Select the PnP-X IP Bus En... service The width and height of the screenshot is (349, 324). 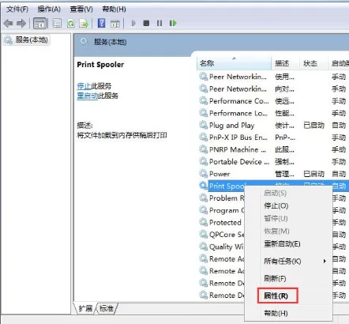tap(238, 138)
